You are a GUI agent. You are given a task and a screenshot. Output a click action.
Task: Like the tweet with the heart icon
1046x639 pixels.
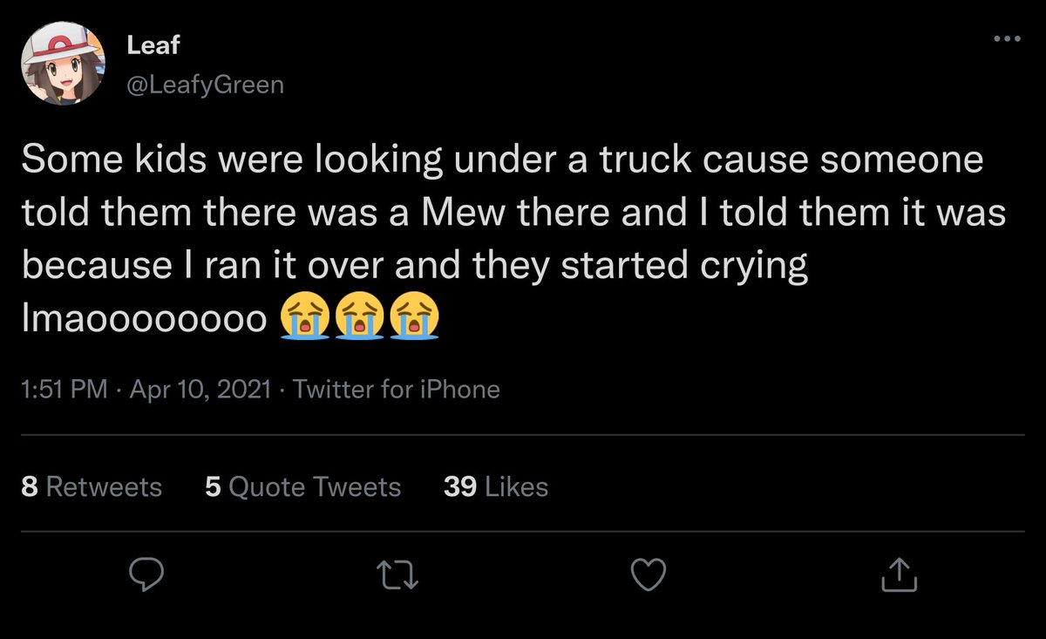click(648, 574)
